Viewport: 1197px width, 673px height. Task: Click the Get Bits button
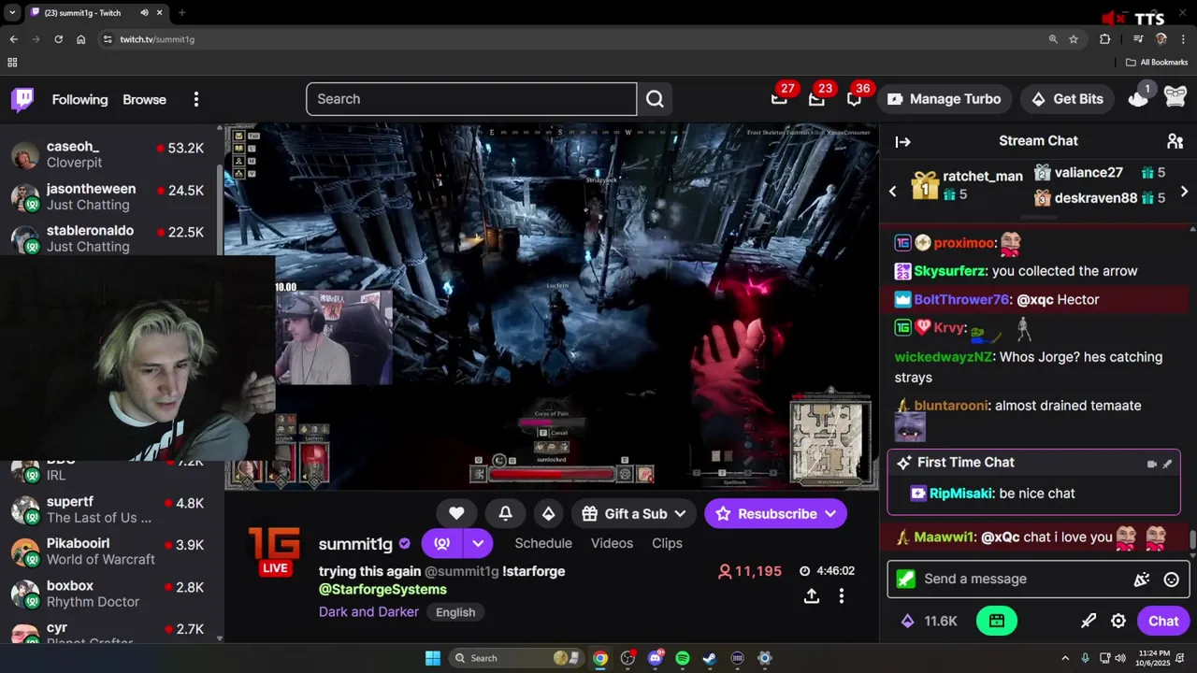tap(1067, 99)
